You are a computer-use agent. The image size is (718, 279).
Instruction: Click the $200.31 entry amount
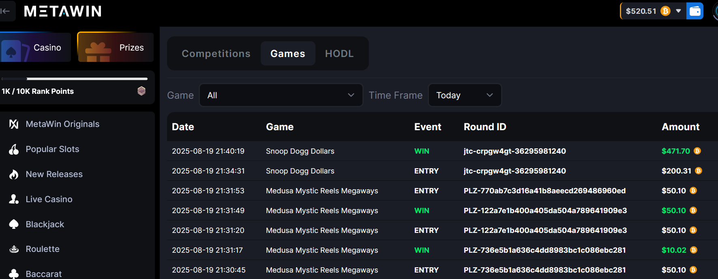[676, 171]
